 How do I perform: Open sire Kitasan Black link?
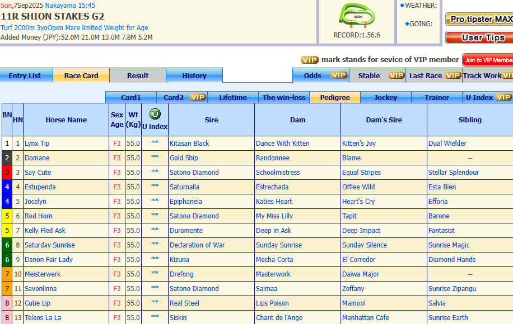[x=189, y=143]
